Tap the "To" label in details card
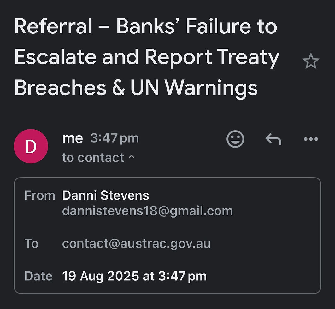 (32, 243)
